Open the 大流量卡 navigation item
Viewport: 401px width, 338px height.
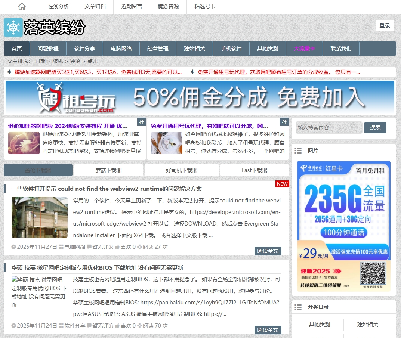pyautogui.click(x=304, y=49)
